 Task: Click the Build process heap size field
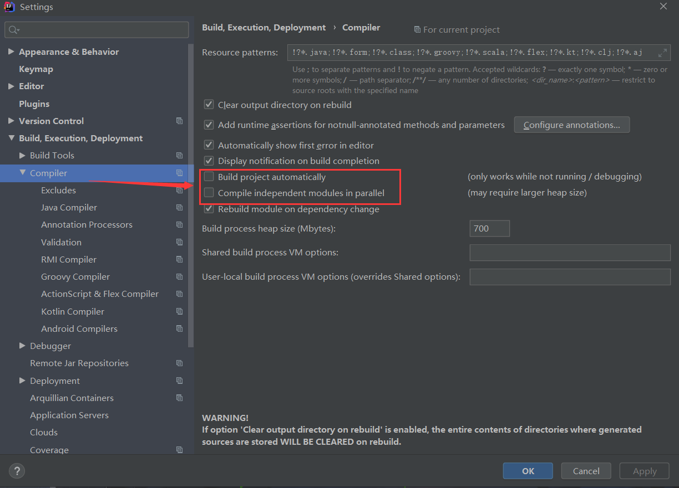point(489,228)
